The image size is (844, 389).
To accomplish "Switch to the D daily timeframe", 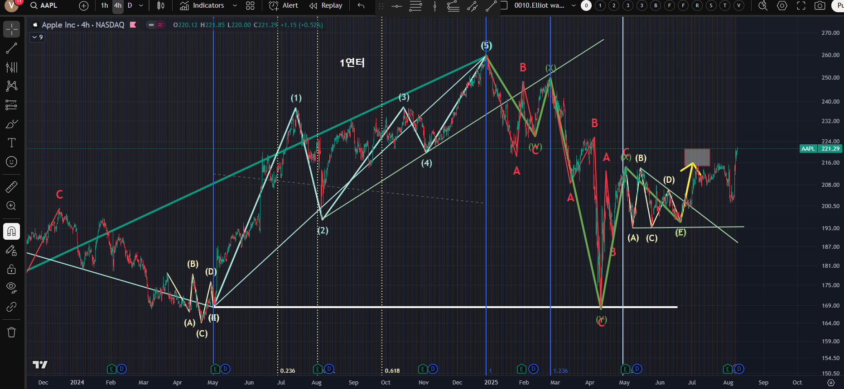I will [130, 6].
